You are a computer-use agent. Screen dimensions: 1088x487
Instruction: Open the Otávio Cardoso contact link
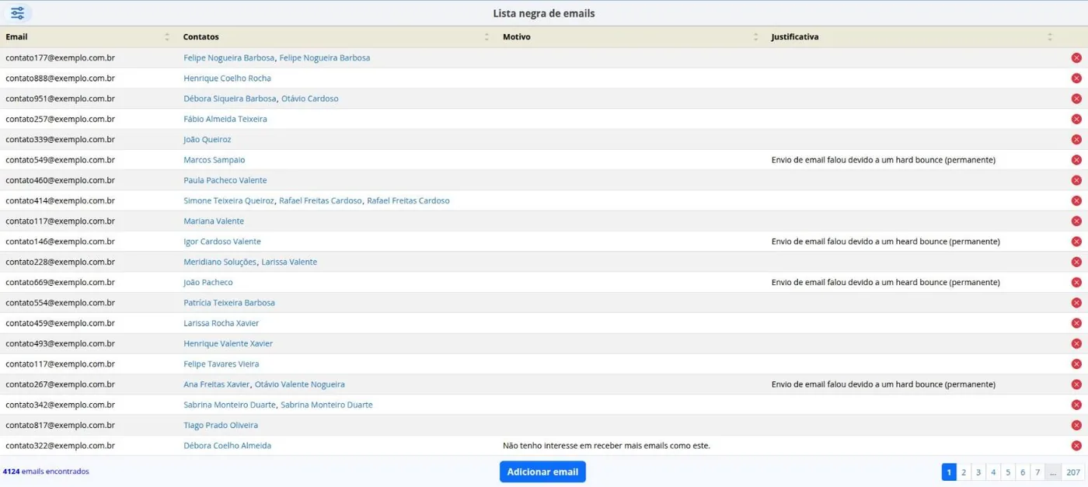(x=310, y=99)
